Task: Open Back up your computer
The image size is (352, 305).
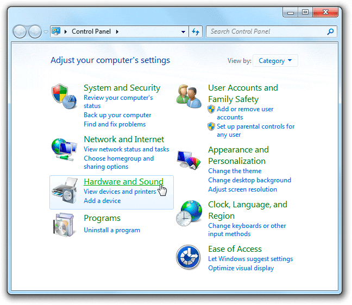Action: click(x=117, y=115)
